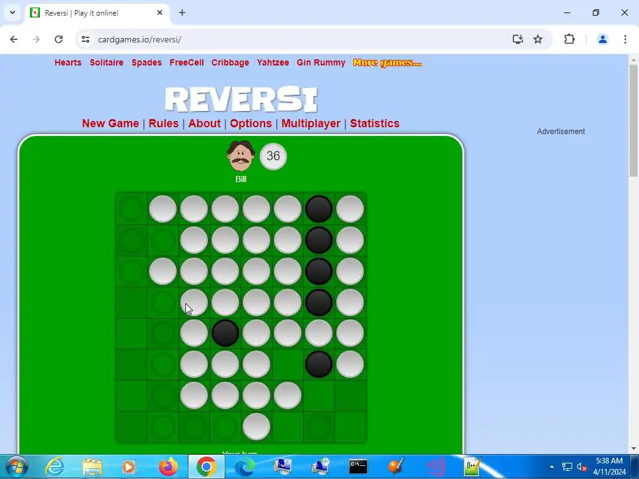Click the Bill player name label
Viewport: 639px width, 479px height.
pyautogui.click(x=241, y=179)
